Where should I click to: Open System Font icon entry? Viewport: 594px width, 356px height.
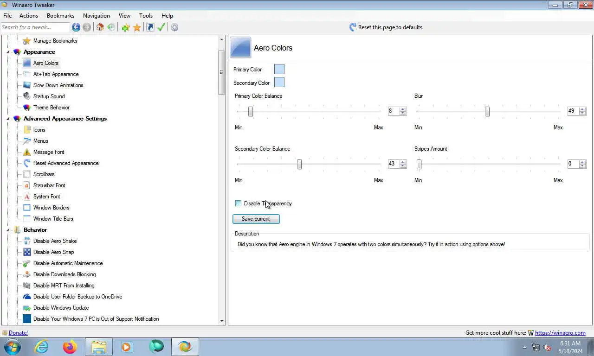point(27,197)
